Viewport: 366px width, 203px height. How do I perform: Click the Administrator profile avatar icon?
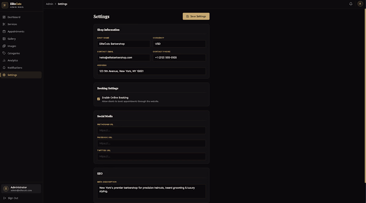pos(6,189)
